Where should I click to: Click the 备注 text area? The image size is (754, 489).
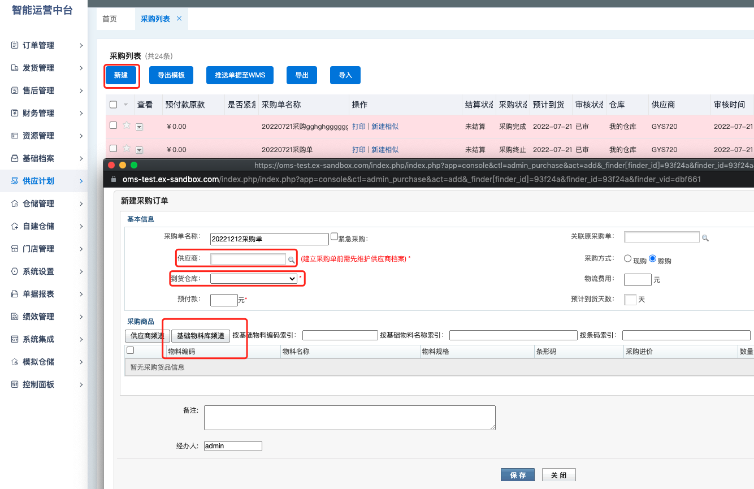tap(350, 418)
